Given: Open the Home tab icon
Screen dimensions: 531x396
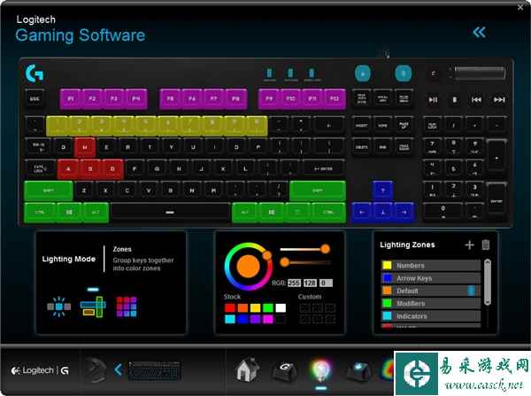Looking at the screenshot, I should 248,369.
